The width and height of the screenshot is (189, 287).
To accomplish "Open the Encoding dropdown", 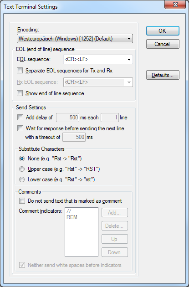I will 75,39.
